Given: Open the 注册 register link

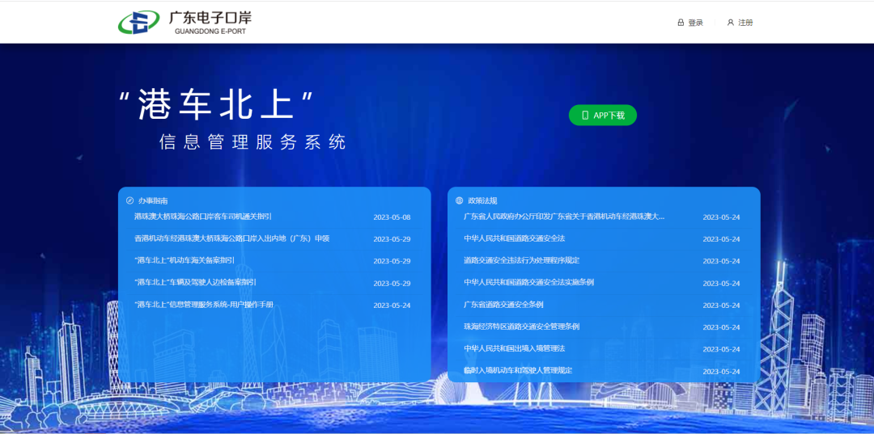Looking at the screenshot, I should point(746,23).
